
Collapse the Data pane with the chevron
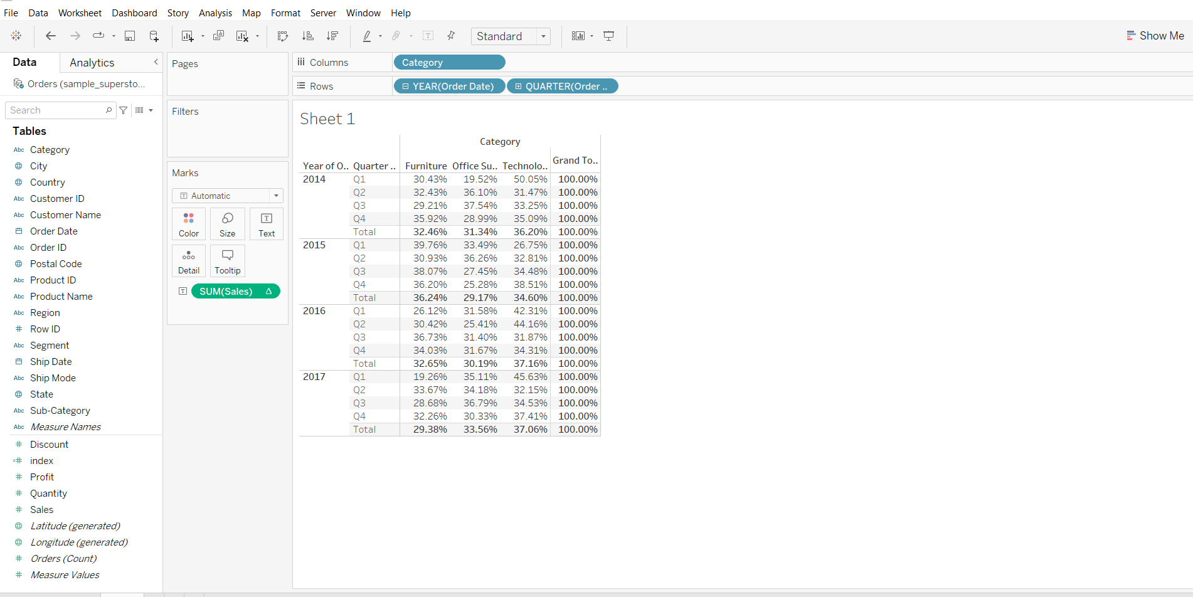156,62
